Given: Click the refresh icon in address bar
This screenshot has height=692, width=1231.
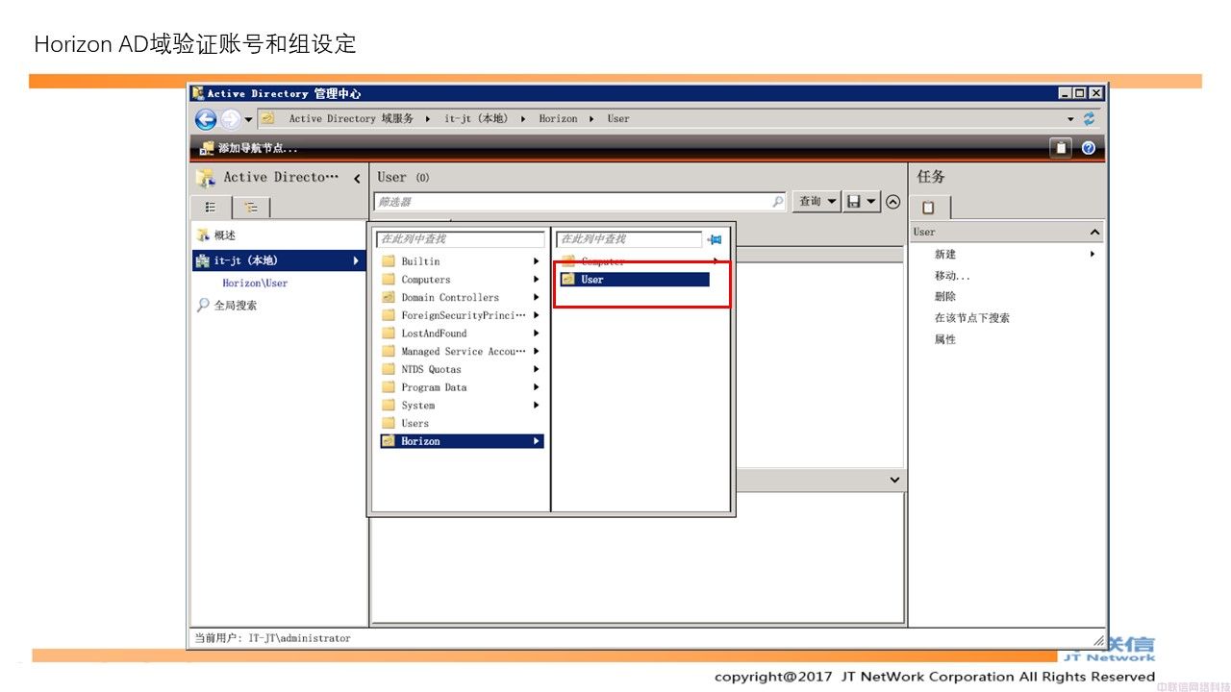Looking at the screenshot, I should click(1089, 119).
